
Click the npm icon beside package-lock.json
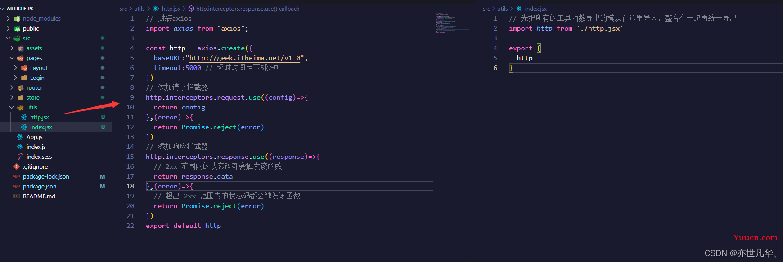tap(17, 176)
